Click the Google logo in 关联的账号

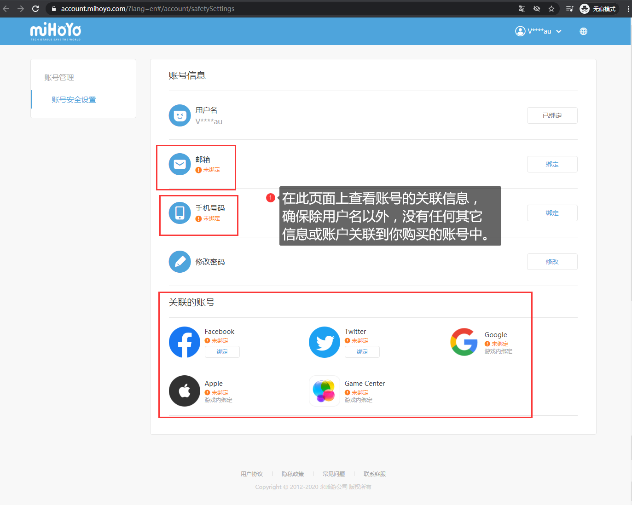(464, 342)
